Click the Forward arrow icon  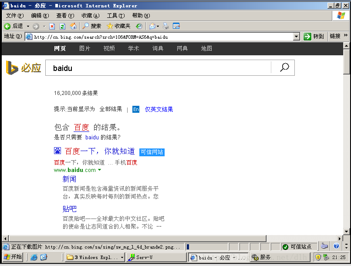pyautogui.click(x=36, y=26)
